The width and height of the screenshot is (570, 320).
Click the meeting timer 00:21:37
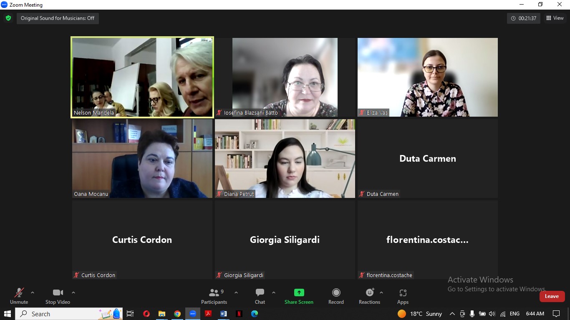click(x=524, y=18)
